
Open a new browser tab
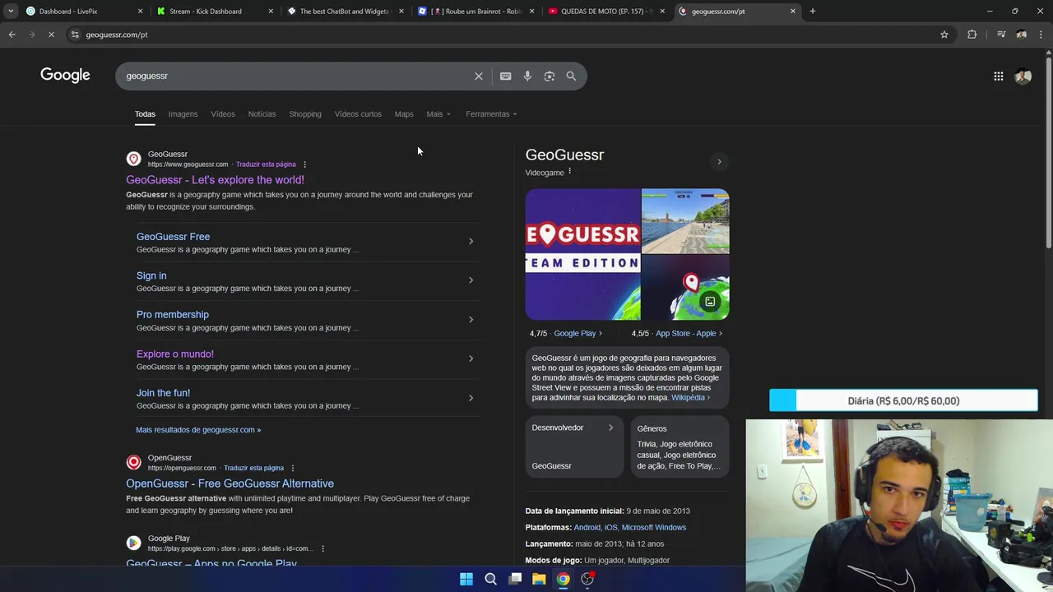812,11
